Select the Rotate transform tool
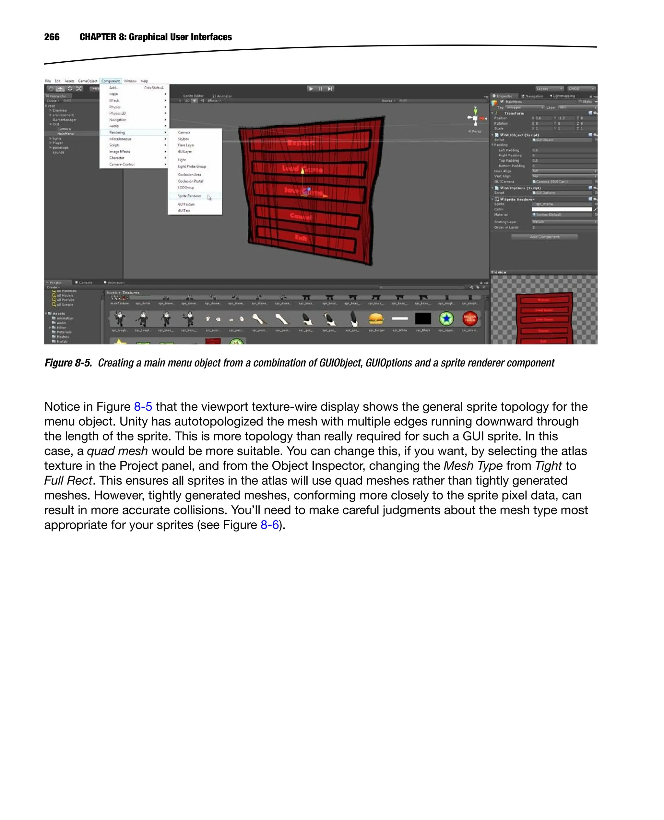Image resolution: width=664 pixels, height=820 pixels. pyautogui.click(x=70, y=89)
